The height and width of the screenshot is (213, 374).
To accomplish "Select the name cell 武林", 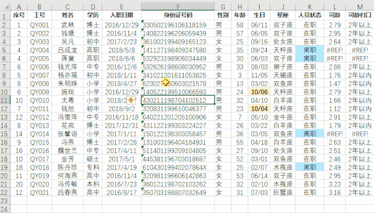I will [67, 25].
